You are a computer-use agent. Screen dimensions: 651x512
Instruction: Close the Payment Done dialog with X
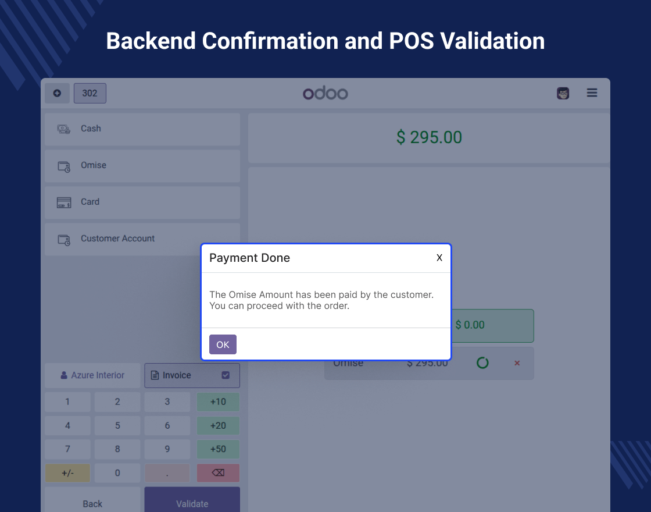(x=439, y=258)
